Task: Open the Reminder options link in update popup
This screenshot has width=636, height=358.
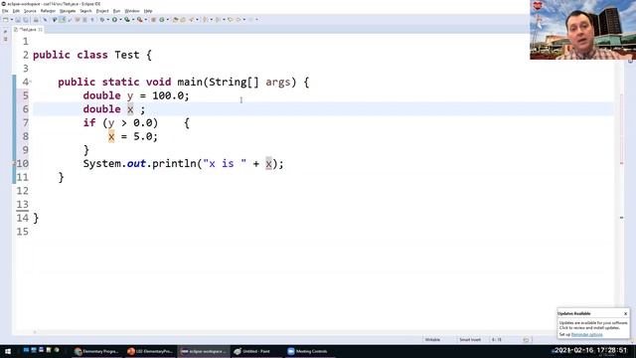Action: click(x=587, y=334)
